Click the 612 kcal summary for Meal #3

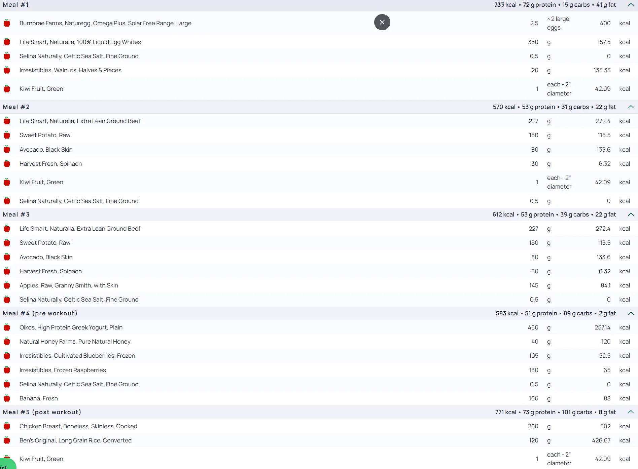(503, 214)
